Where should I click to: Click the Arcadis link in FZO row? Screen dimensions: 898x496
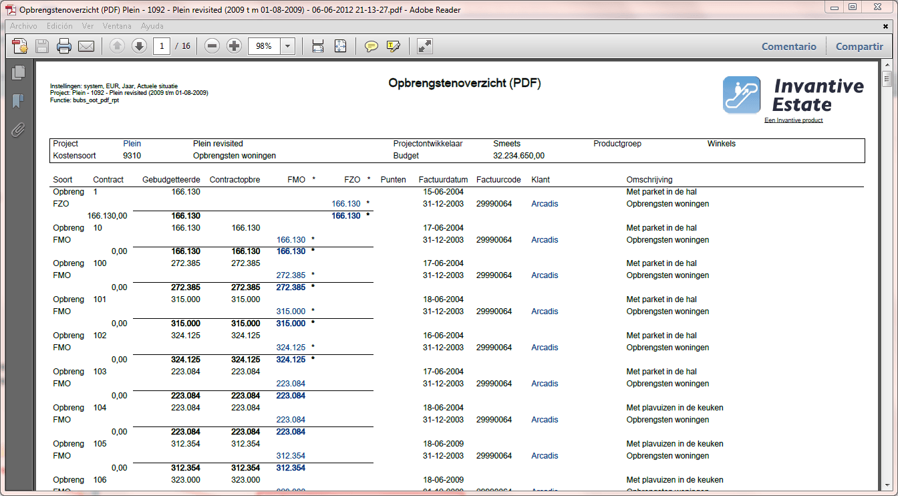coord(545,204)
